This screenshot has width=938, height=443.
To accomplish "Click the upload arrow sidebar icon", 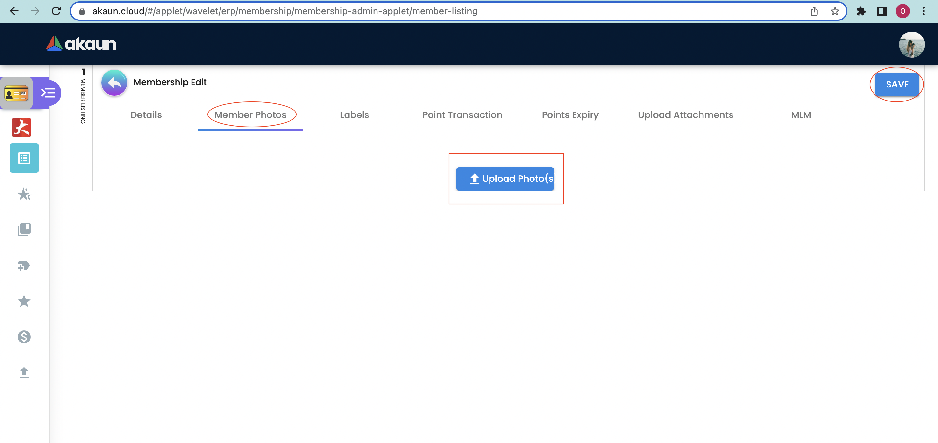I will [24, 372].
